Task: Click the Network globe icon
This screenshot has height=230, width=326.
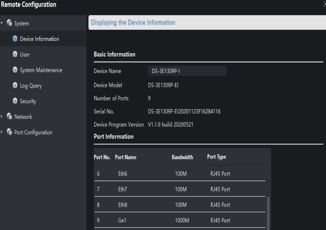Action: click(x=9, y=117)
